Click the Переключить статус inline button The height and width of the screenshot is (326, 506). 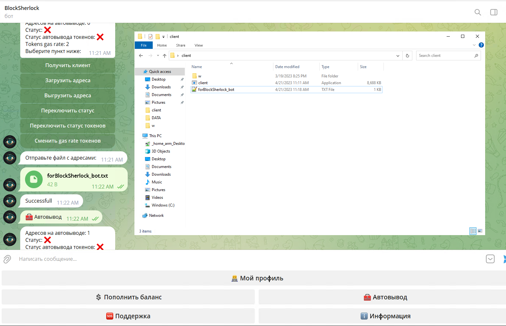click(68, 110)
